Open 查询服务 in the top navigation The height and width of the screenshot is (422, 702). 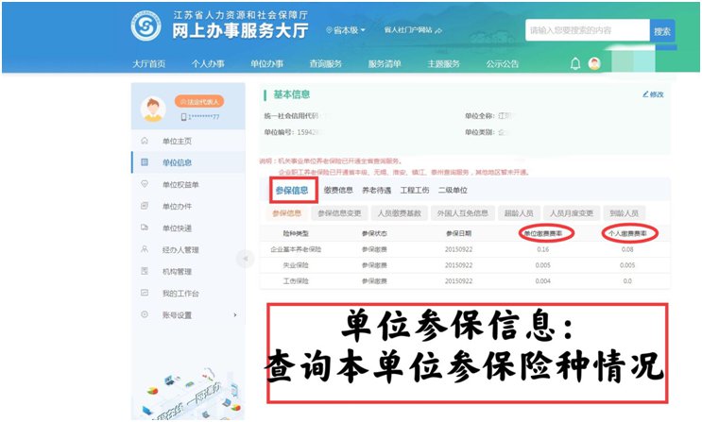point(326,64)
